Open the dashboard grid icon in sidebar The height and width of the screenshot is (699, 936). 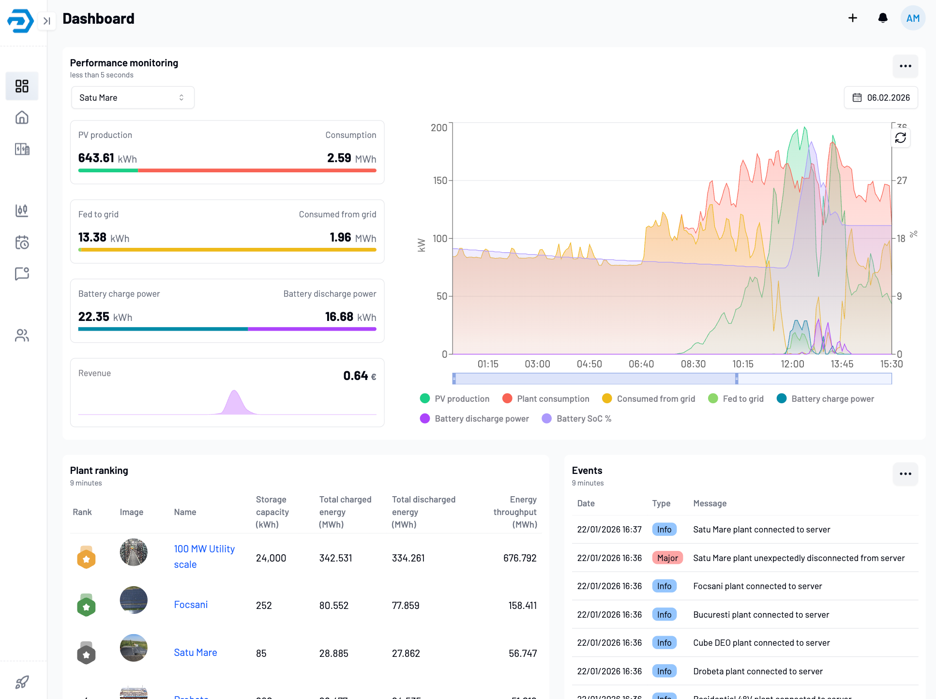[22, 86]
